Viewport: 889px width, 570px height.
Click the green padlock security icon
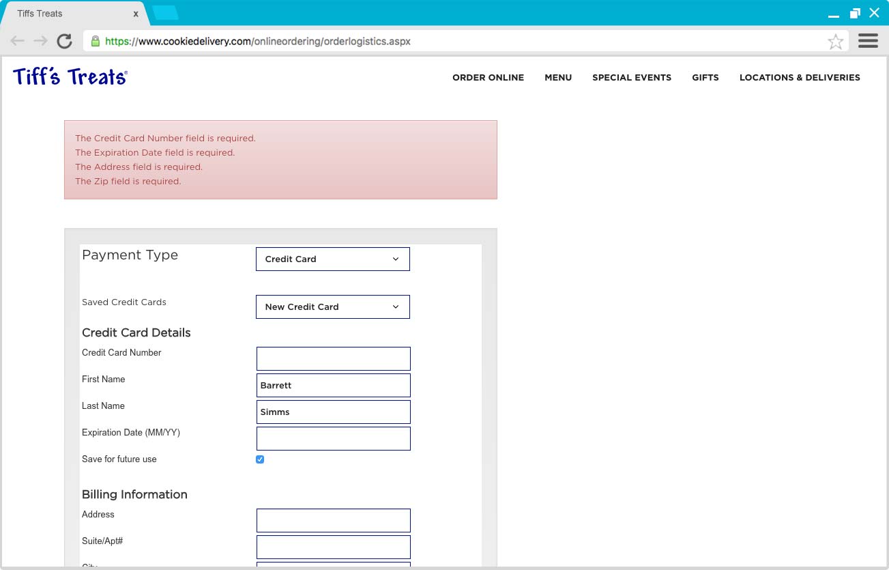[x=96, y=41]
